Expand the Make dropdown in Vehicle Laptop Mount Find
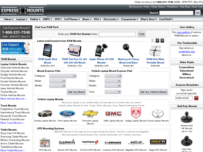The image size is (203, 152). click(x=113, y=81)
